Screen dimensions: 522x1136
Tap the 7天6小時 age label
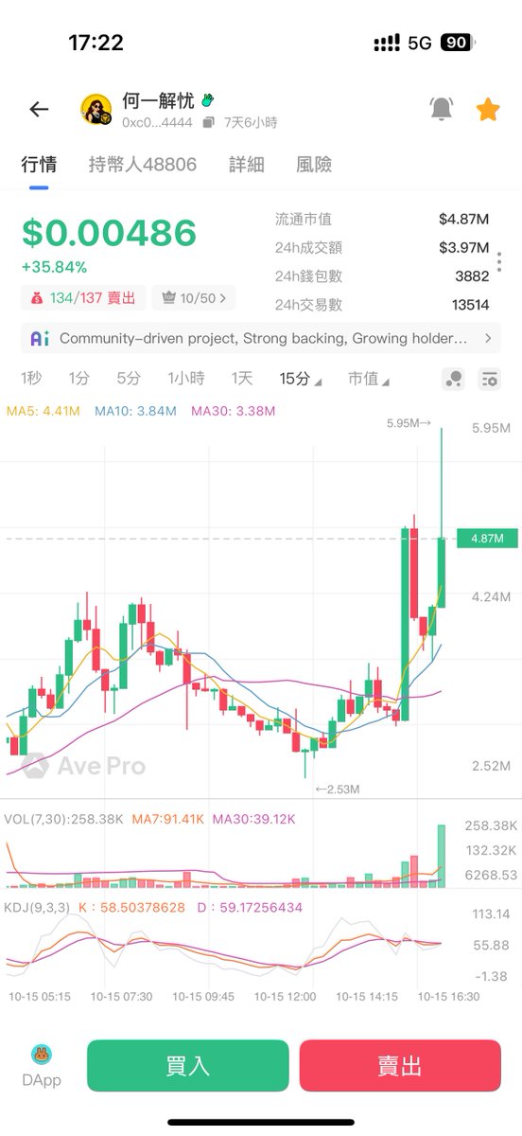pyautogui.click(x=251, y=123)
